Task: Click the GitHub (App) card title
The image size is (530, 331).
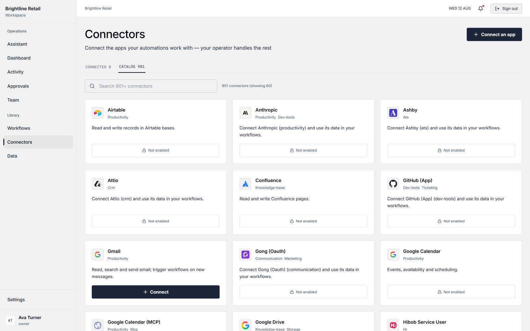Action: point(418,180)
